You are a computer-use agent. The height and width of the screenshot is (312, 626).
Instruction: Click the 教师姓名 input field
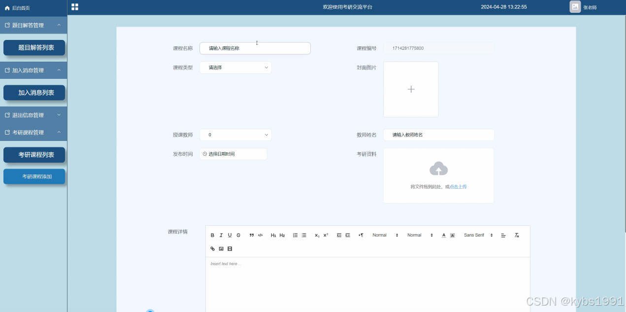(x=439, y=135)
